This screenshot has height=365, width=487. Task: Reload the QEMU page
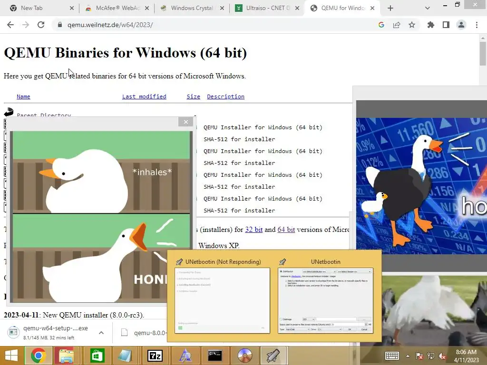click(41, 25)
